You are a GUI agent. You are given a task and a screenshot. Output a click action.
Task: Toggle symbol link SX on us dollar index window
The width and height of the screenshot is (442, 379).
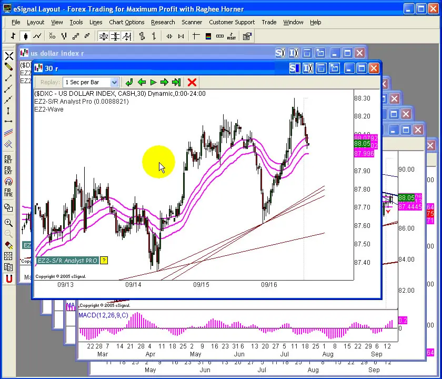(x=280, y=53)
